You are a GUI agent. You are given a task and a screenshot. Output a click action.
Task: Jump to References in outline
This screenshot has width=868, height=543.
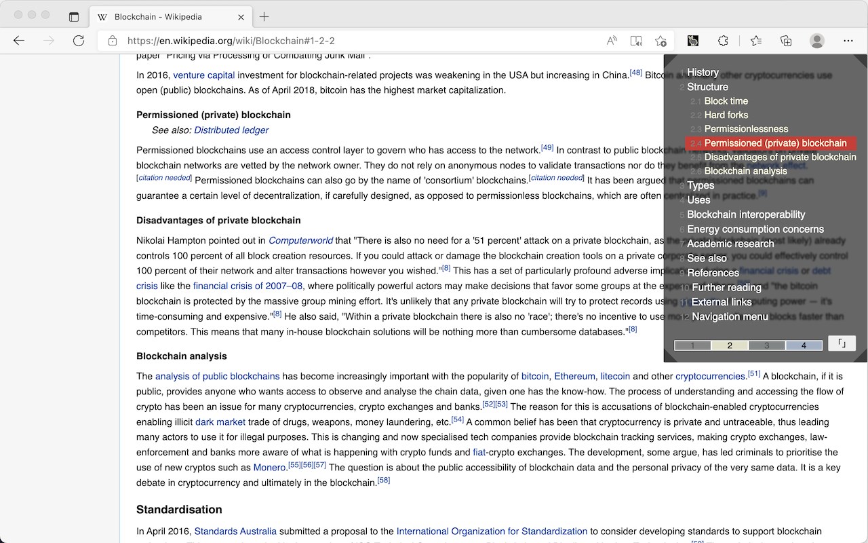[x=713, y=273]
